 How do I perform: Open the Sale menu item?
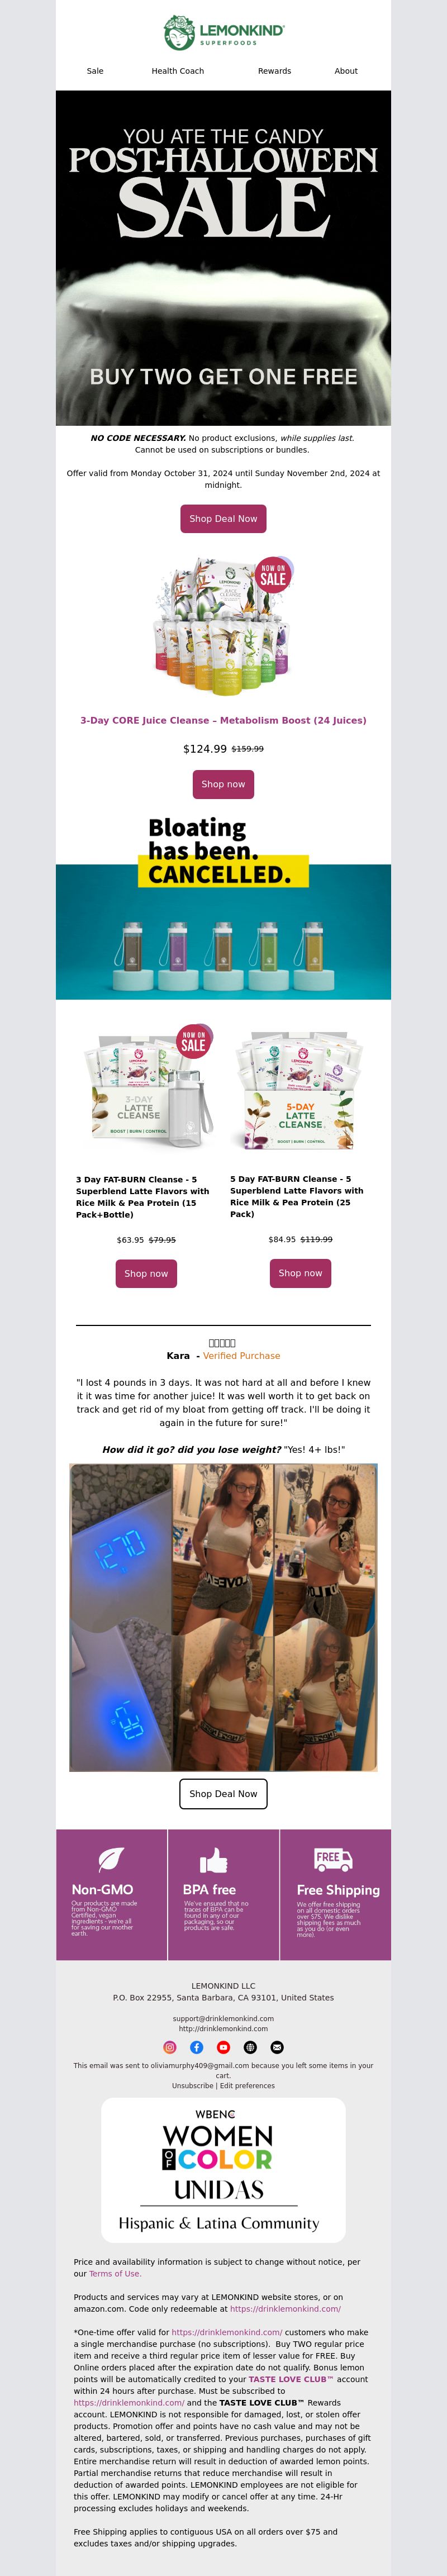coord(95,71)
